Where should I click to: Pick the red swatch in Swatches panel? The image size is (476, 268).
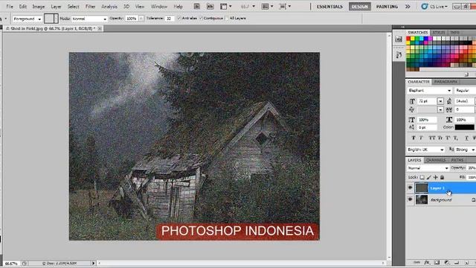408,39
